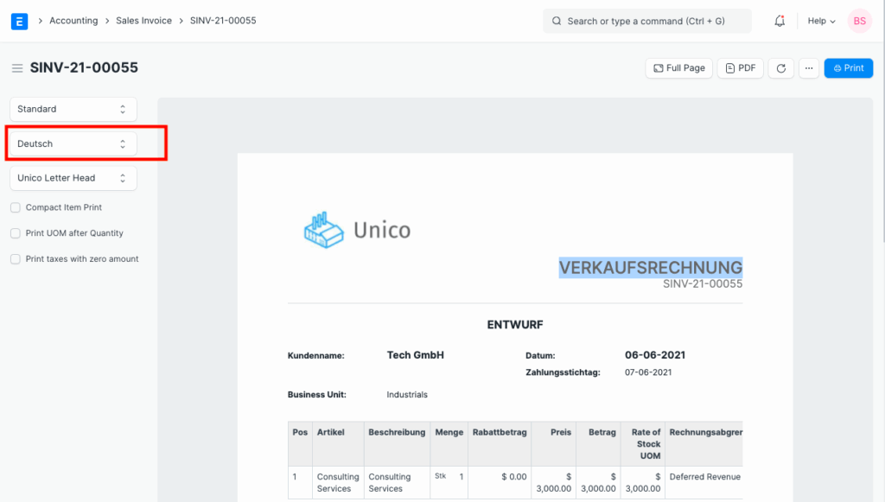Viewport: 885px width, 502px height.
Task: Click the search command input field
Action: 646,21
